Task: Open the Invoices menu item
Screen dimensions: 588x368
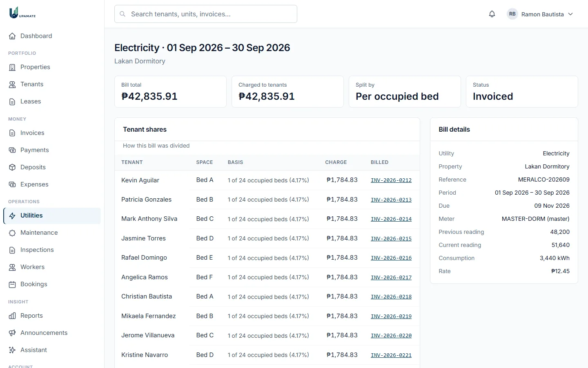Action: 52,133
